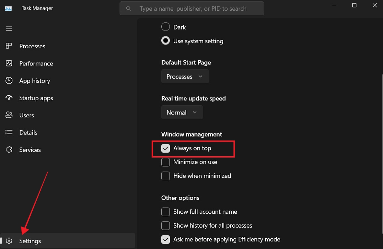Click into the process search field
Screen dimensions: 383x249
click(x=191, y=8)
